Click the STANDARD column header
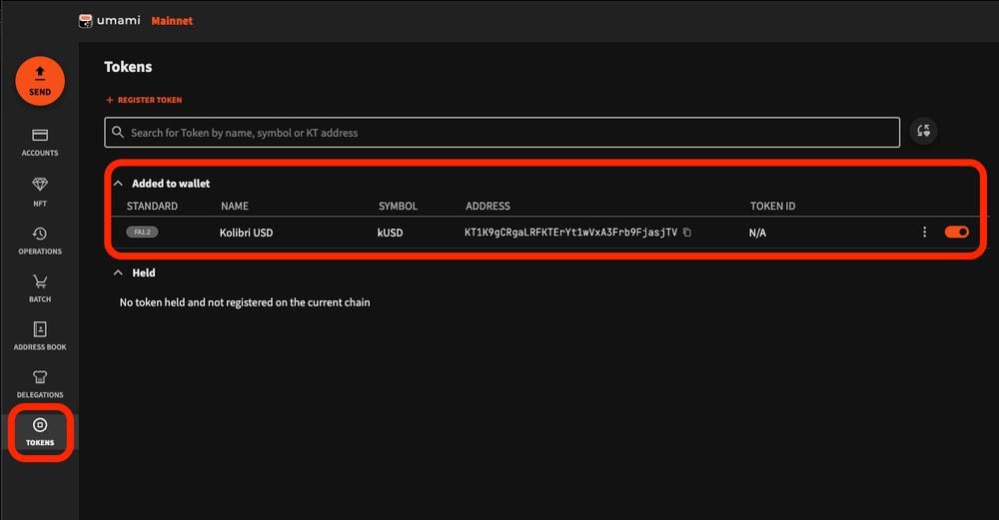 (x=152, y=207)
